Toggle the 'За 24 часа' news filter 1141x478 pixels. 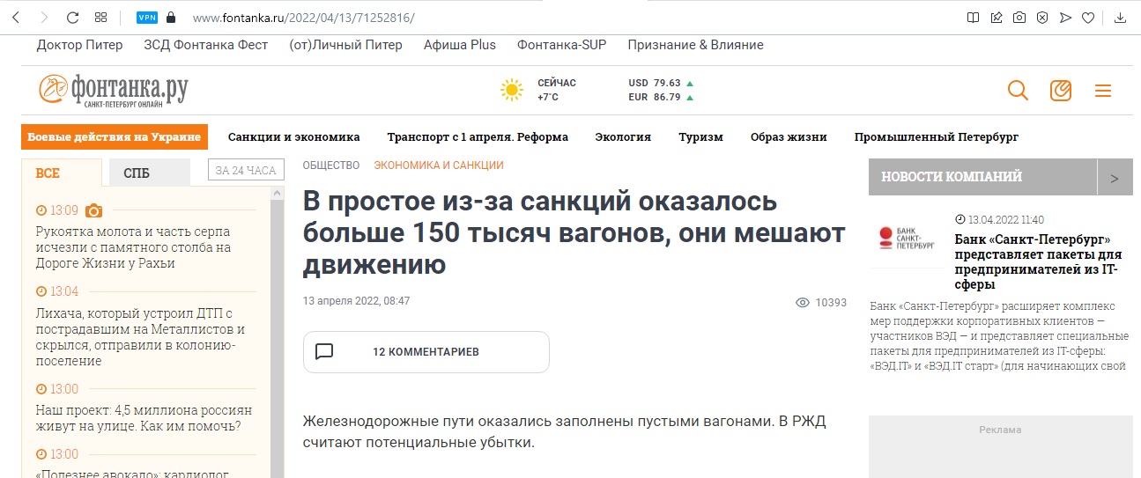point(246,171)
